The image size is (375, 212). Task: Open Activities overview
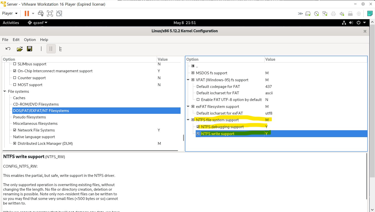click(11, 23)
